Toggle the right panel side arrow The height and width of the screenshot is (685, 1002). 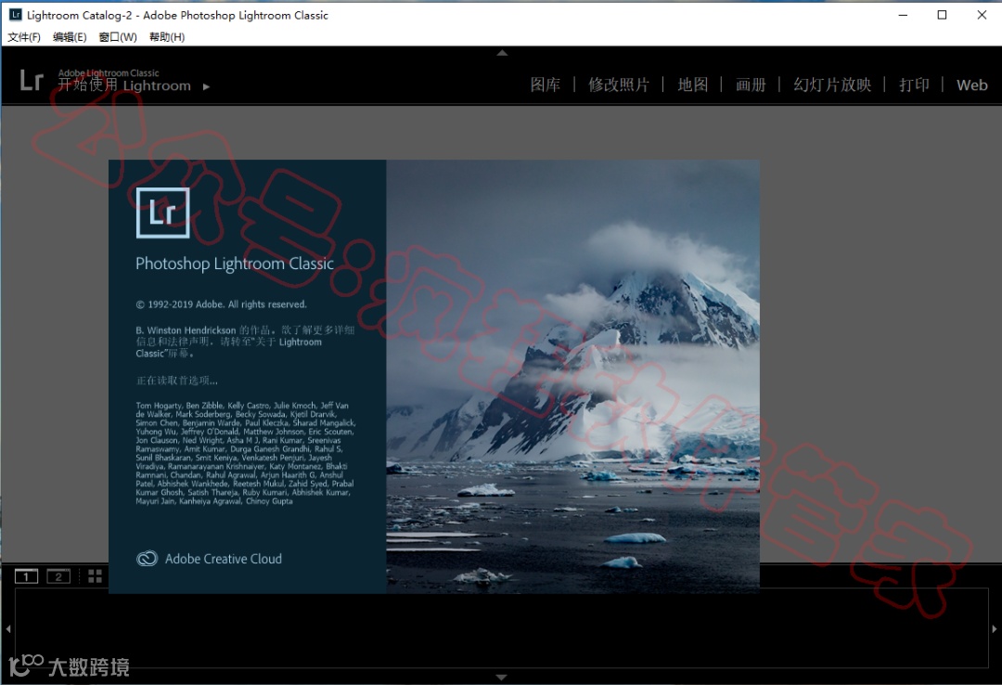tap(995, 628)
